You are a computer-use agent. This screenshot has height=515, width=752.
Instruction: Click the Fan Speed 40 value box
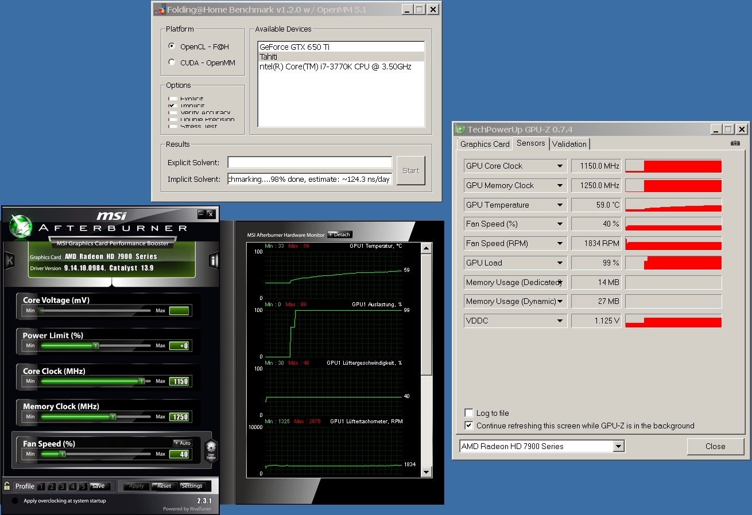coord(179,454)
